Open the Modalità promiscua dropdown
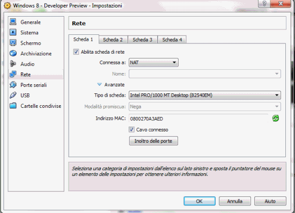This screenshot has width=295, height=213. [205, 106]
